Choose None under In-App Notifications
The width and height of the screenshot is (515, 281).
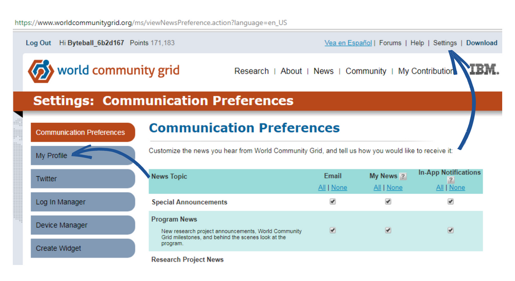[457, 188]
